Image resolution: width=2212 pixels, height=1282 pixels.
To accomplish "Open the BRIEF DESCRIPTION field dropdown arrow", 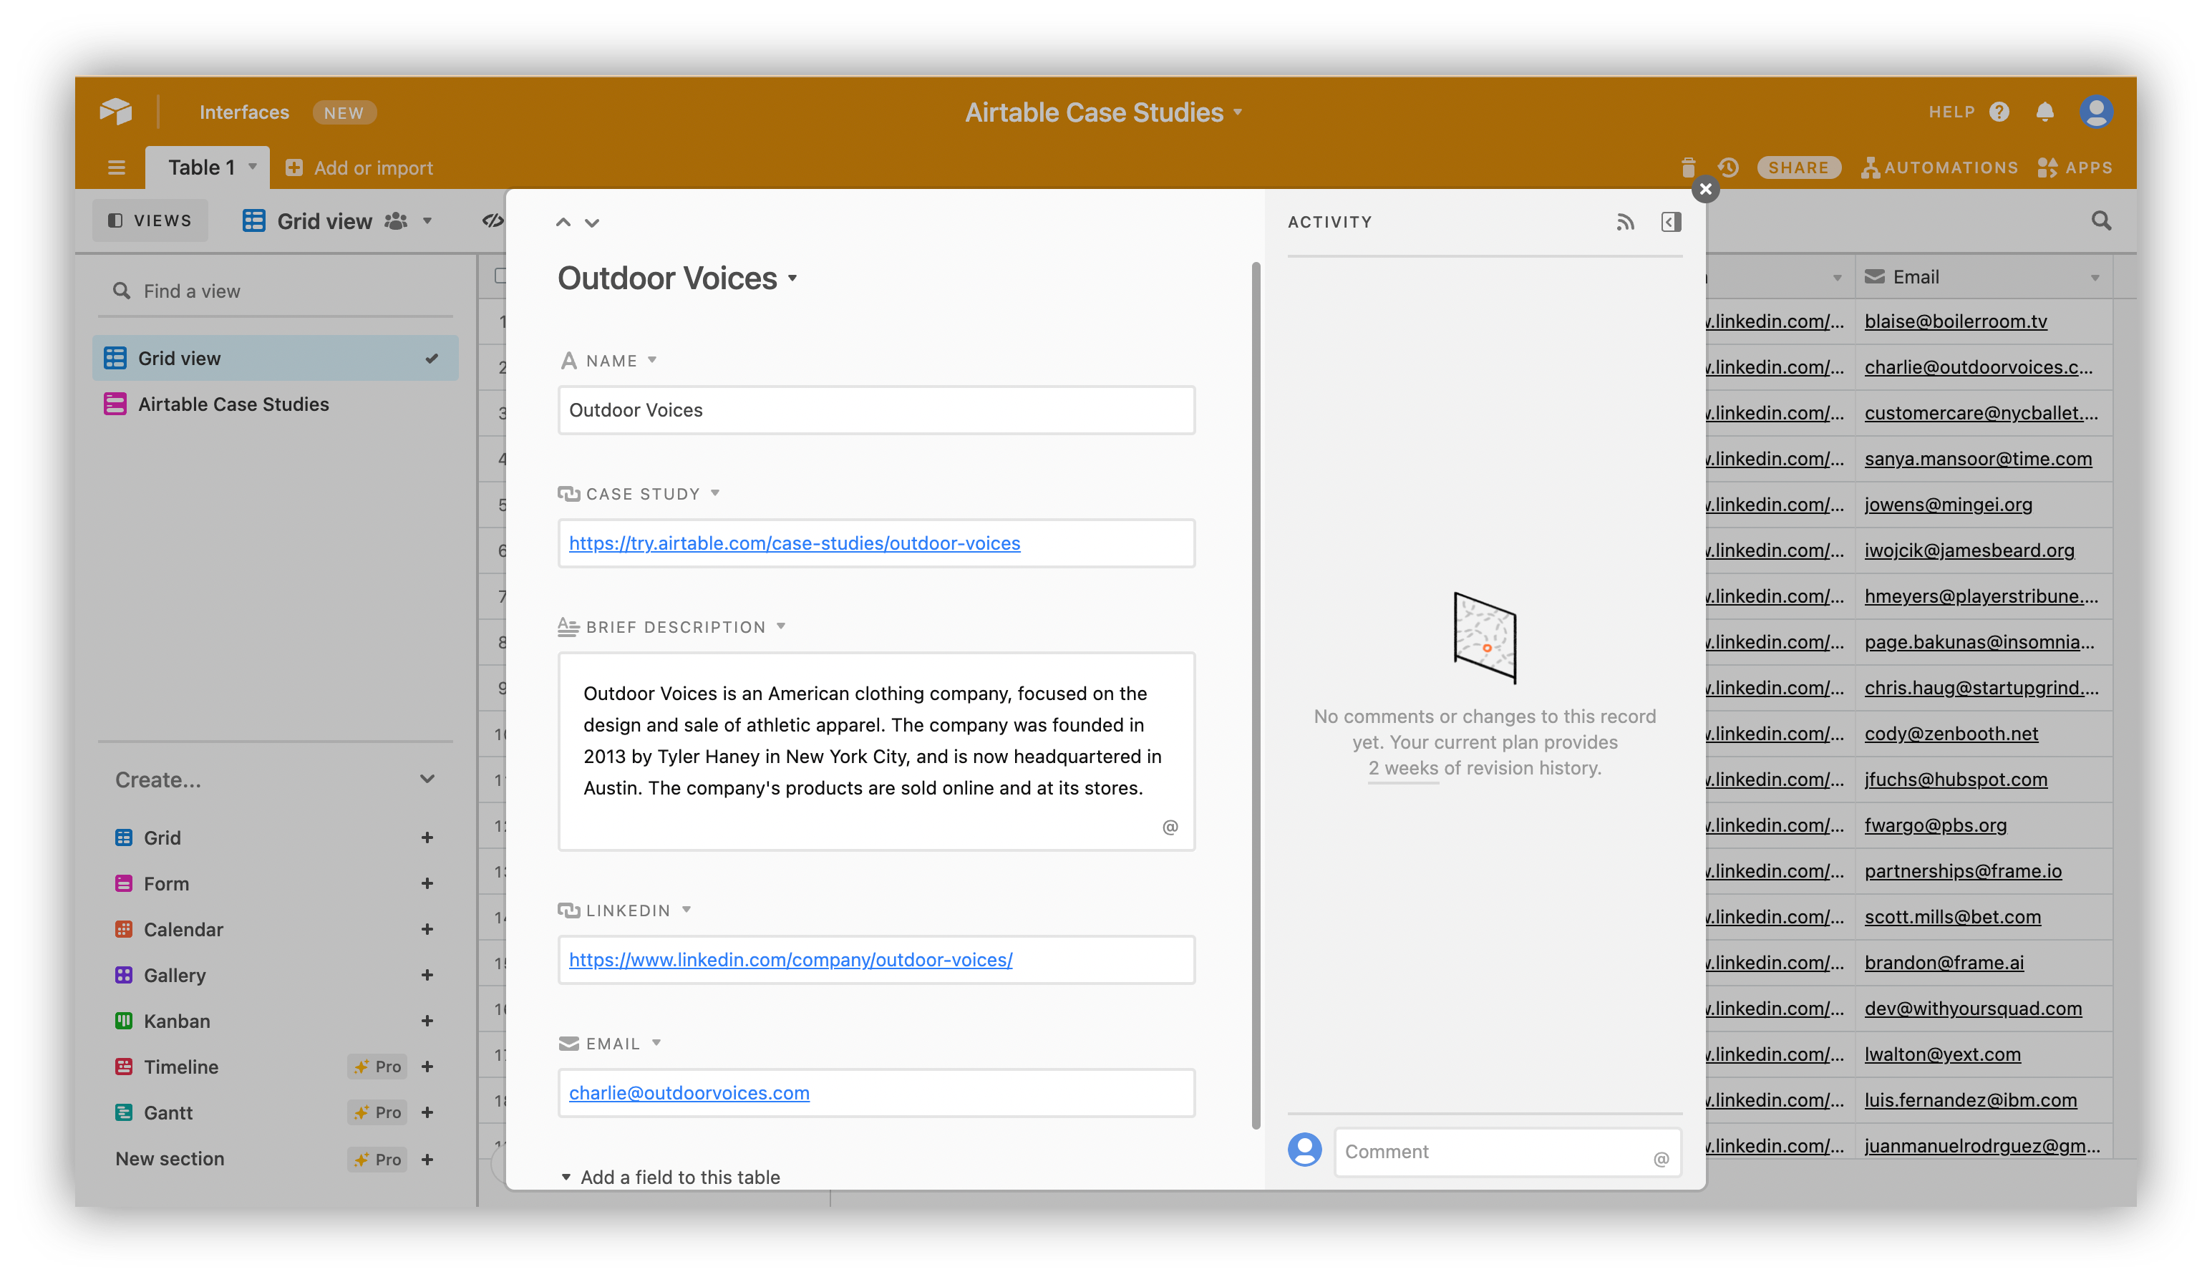I will pyautogui.click(x=781, y=626).
